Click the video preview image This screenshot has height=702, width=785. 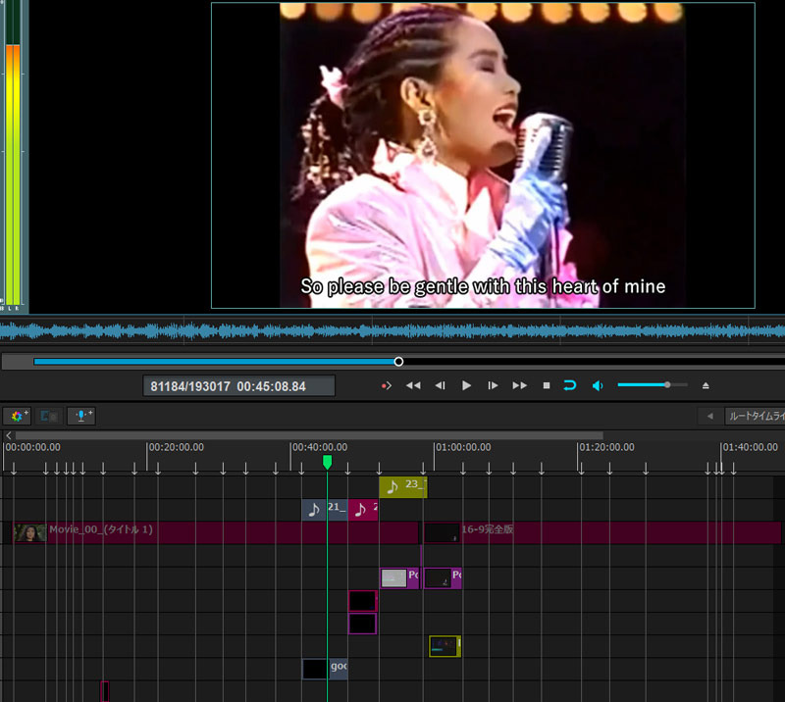point(483,155)
